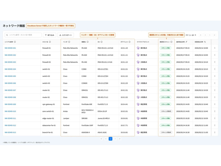The height and width of the screenshot is (166, 221).
Task: Click vendor cell Juniper
Action: tap(66, 118)
